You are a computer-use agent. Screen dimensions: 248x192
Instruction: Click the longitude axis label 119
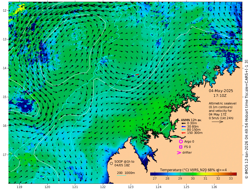click(x=19, y=187)
